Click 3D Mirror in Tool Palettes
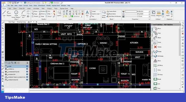This screenshot has width=186, height=102. [x=158, y=65]
